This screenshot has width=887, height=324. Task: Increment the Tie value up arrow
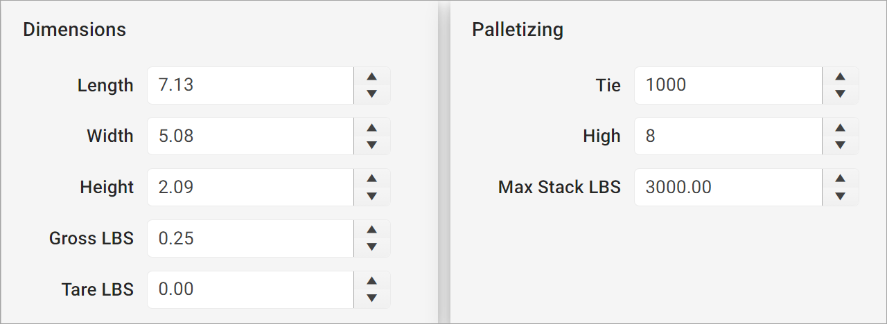[840, 77]
